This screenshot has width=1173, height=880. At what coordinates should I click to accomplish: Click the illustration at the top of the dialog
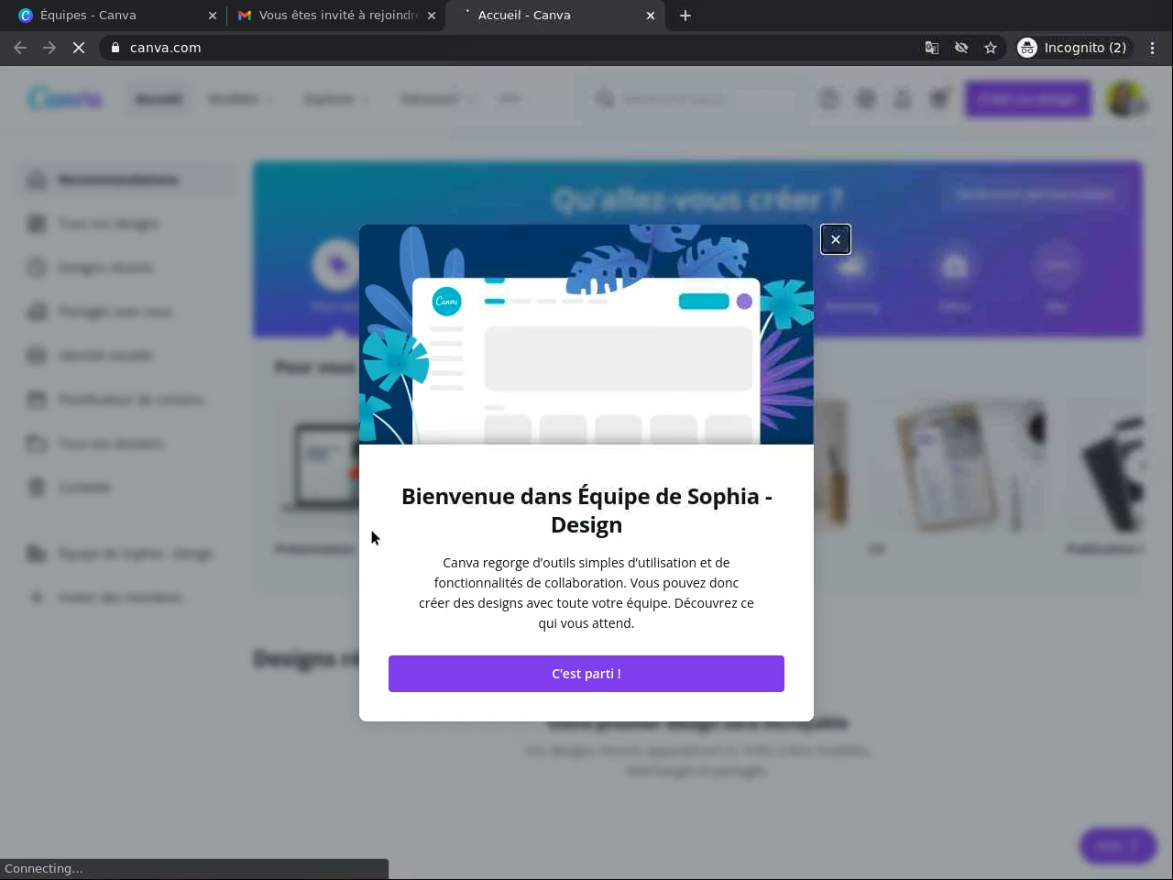click(586, 335)
